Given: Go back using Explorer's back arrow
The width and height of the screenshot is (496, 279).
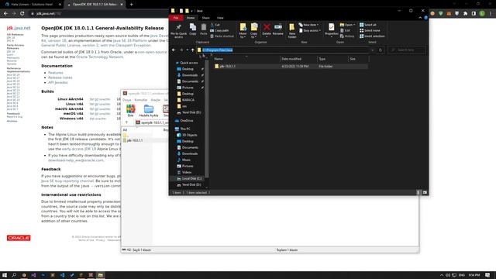Looking at the screenshot, I should coord(174,50).
